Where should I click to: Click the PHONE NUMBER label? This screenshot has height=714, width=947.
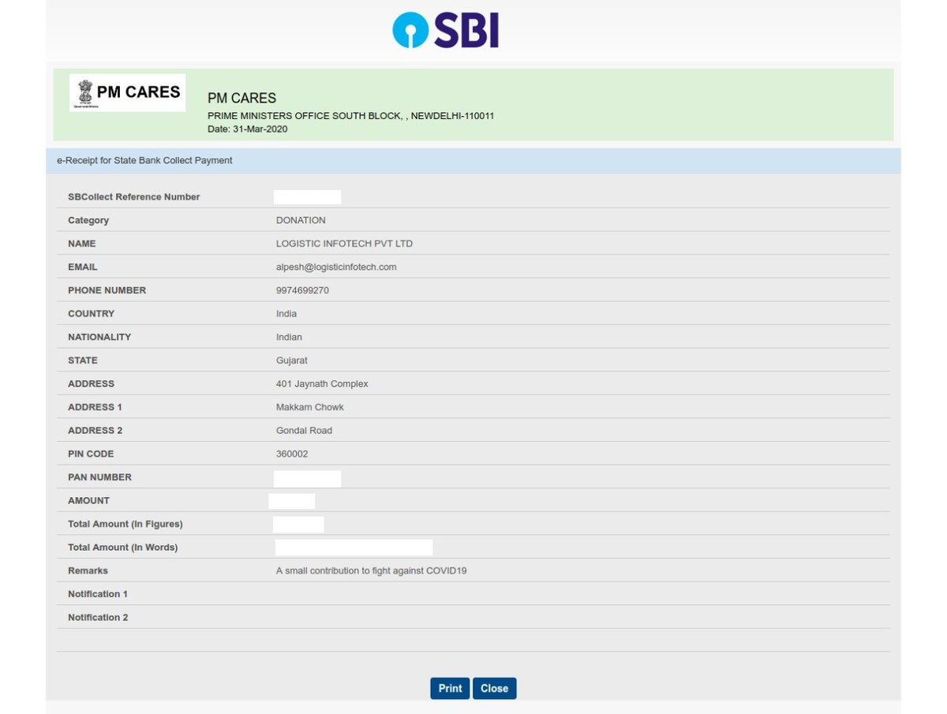[x=107, y=290]
